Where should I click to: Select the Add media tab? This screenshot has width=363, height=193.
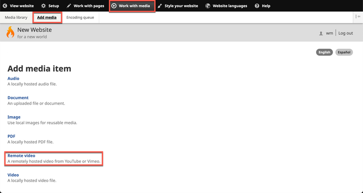[x=47, y=17]
